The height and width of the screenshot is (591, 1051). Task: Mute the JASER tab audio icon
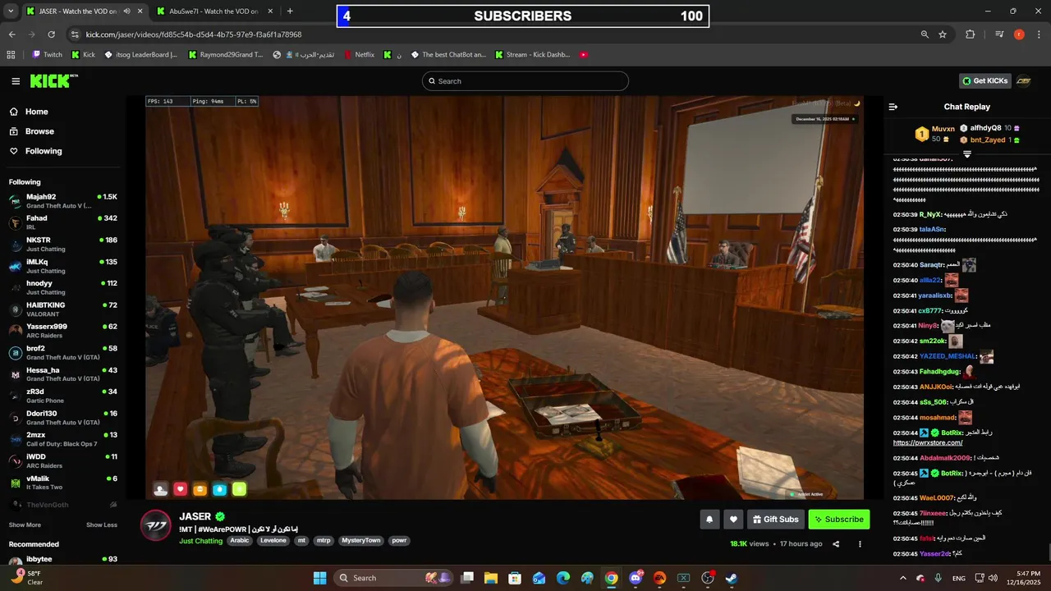click(126, 11)
